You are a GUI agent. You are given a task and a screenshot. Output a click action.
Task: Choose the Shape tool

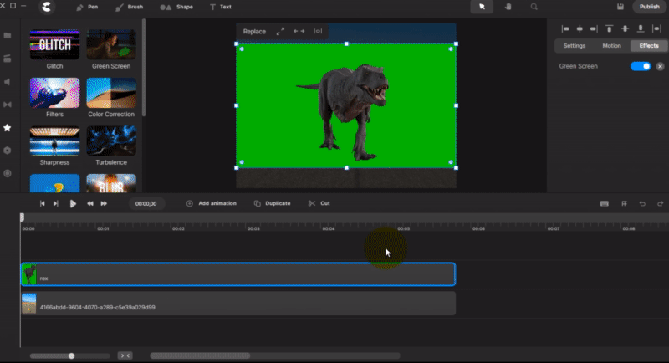coord(175,7)
